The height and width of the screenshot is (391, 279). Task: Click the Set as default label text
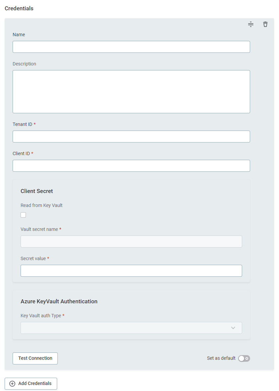point(221,358)
